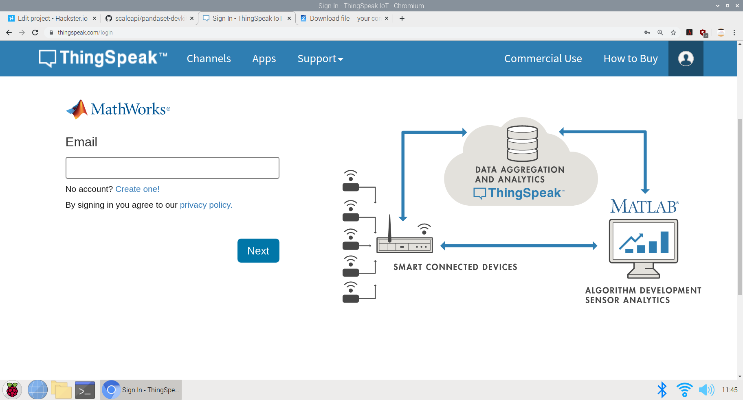Focus the Email input field
This screenshot has height=400, width=743.
[x=172, y=168]
